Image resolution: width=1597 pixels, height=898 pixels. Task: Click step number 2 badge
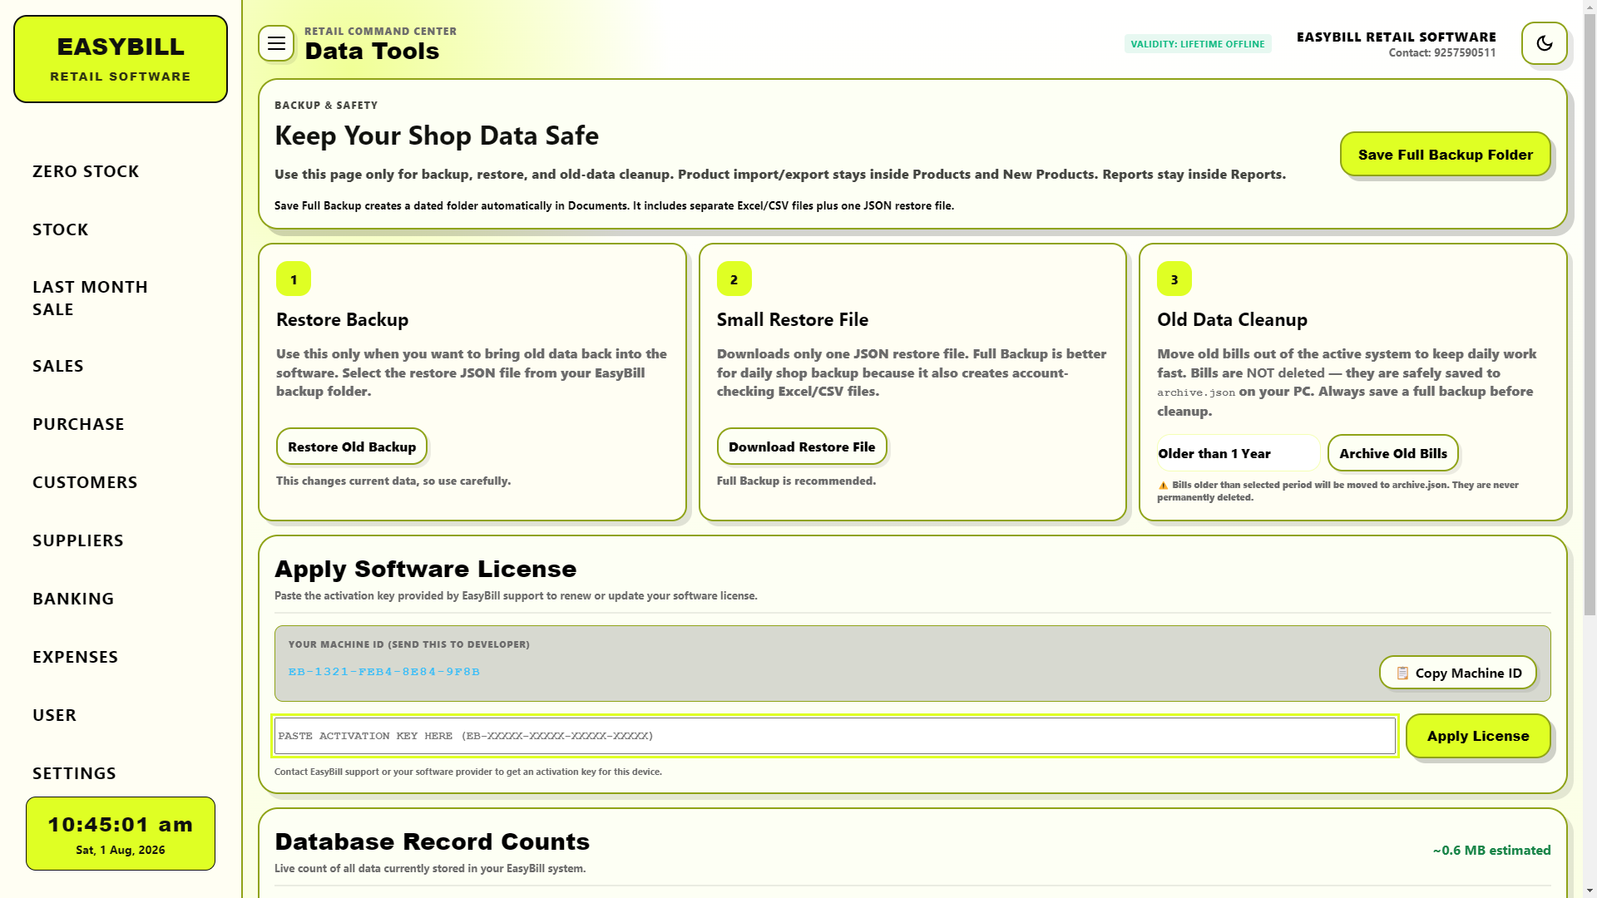734,279
